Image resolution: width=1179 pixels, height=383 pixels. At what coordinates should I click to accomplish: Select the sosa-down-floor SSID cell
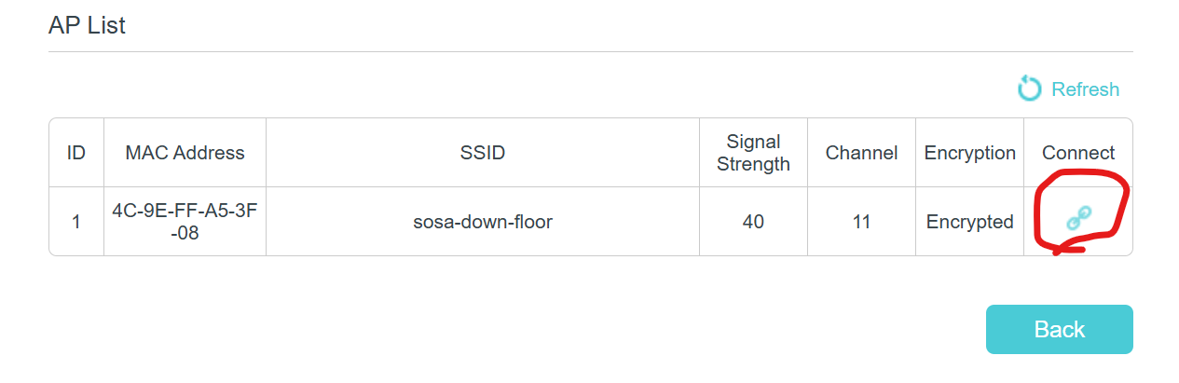click(483, 222)
